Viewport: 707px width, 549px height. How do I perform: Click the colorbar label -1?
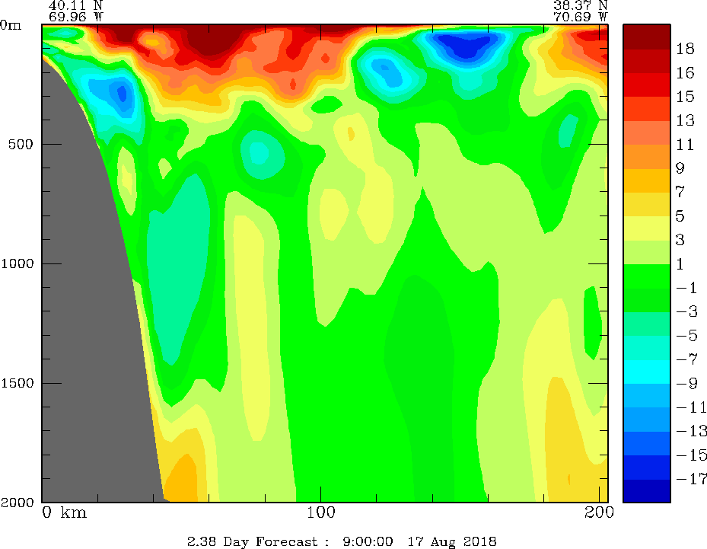(687, 288)
